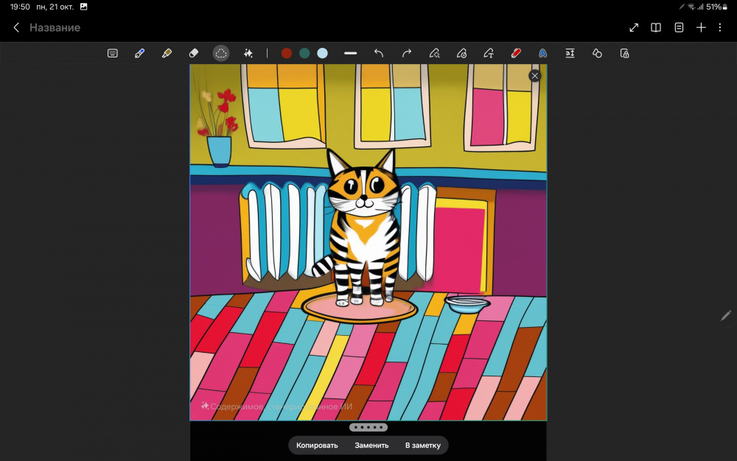Choose the dark red pen color
The height and width of the screenshot is (461, 737).
(x=286, y=54)
